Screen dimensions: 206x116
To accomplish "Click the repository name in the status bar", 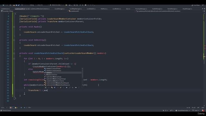I will click(183, 111).
